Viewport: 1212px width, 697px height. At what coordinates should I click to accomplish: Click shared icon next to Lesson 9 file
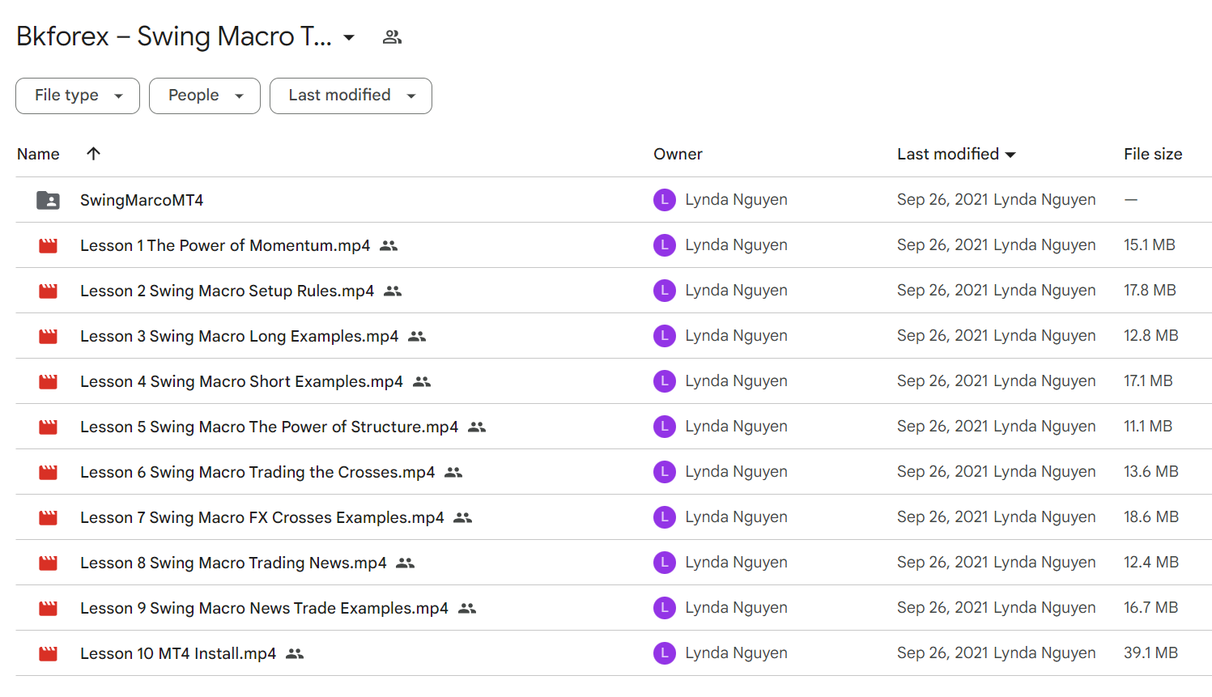tap(467, 608)
